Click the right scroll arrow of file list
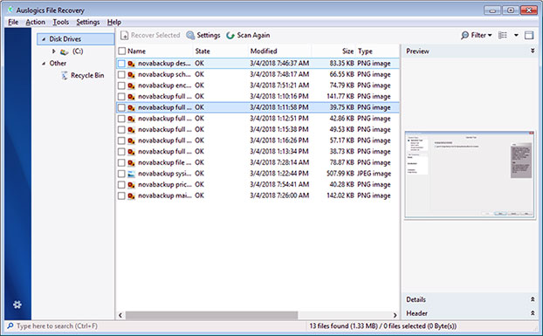The image size is (543, 336). 395,315
